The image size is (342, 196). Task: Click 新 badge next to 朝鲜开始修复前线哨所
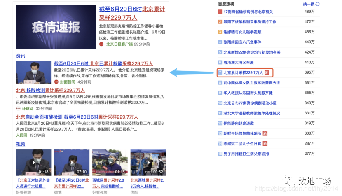265,133
